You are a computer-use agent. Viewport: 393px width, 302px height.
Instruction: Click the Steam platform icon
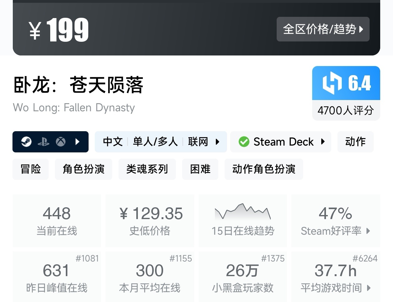click(x=26, y=142)
